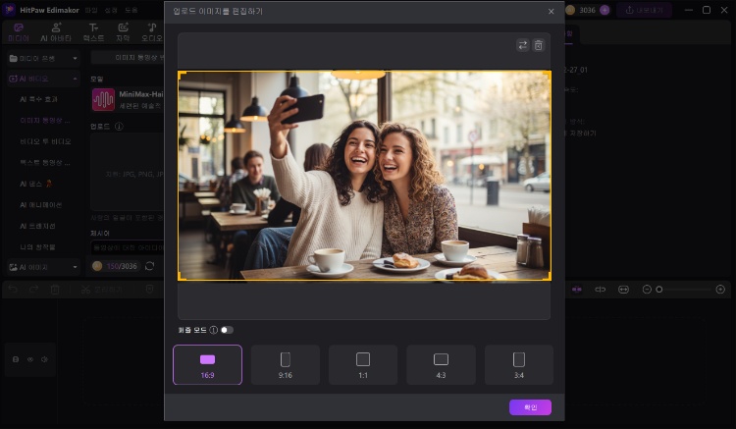736x429 pixels.
Task: Click the gold coin icon beside 150/3036
Action: [x=97, y=266]
